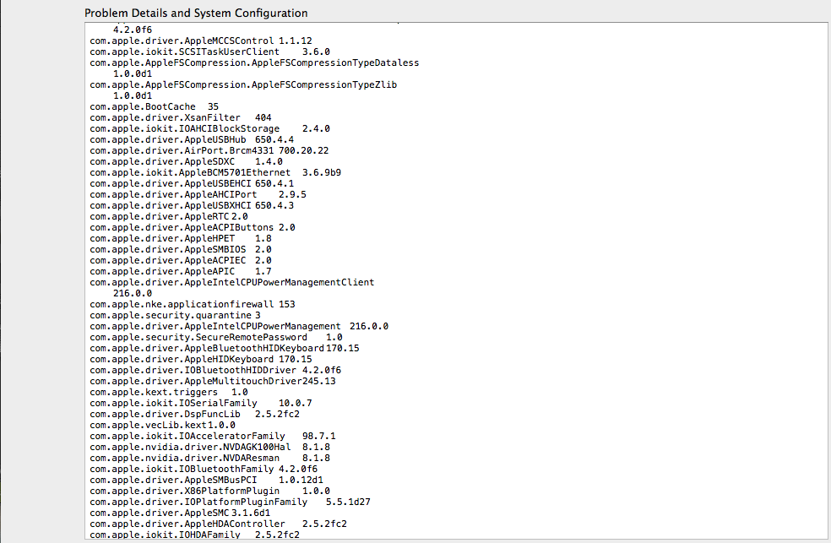Click the AppleFSCompressionTypeZlib line
Screen dimensions: 831x543
click(243, 84)
